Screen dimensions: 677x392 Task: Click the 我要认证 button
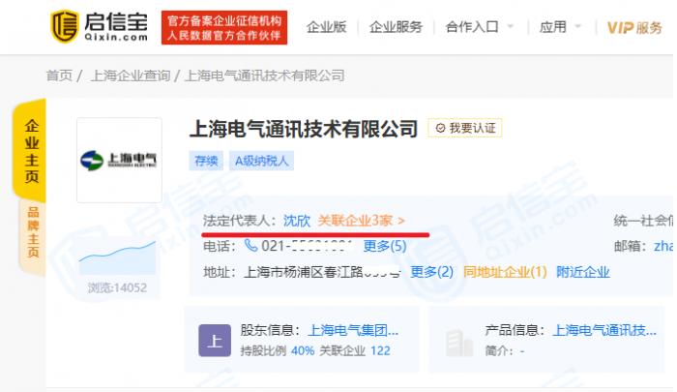coord(465,128)
